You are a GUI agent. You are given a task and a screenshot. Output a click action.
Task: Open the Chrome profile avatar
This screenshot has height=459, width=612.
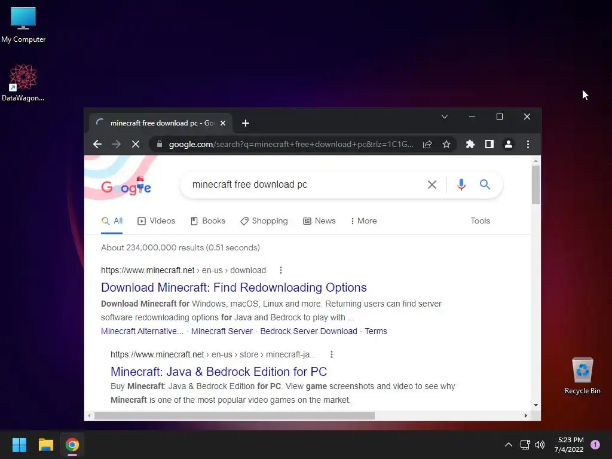(508, 144)
